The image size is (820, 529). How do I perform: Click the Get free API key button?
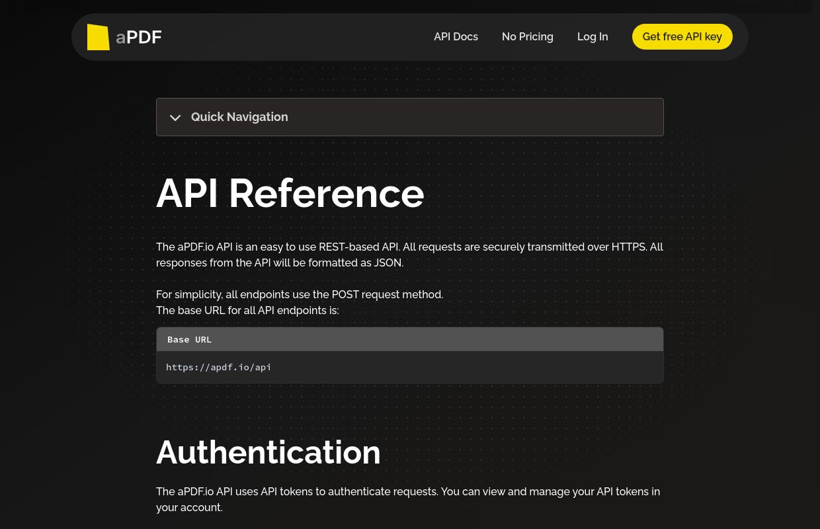[x=682, y=37]
